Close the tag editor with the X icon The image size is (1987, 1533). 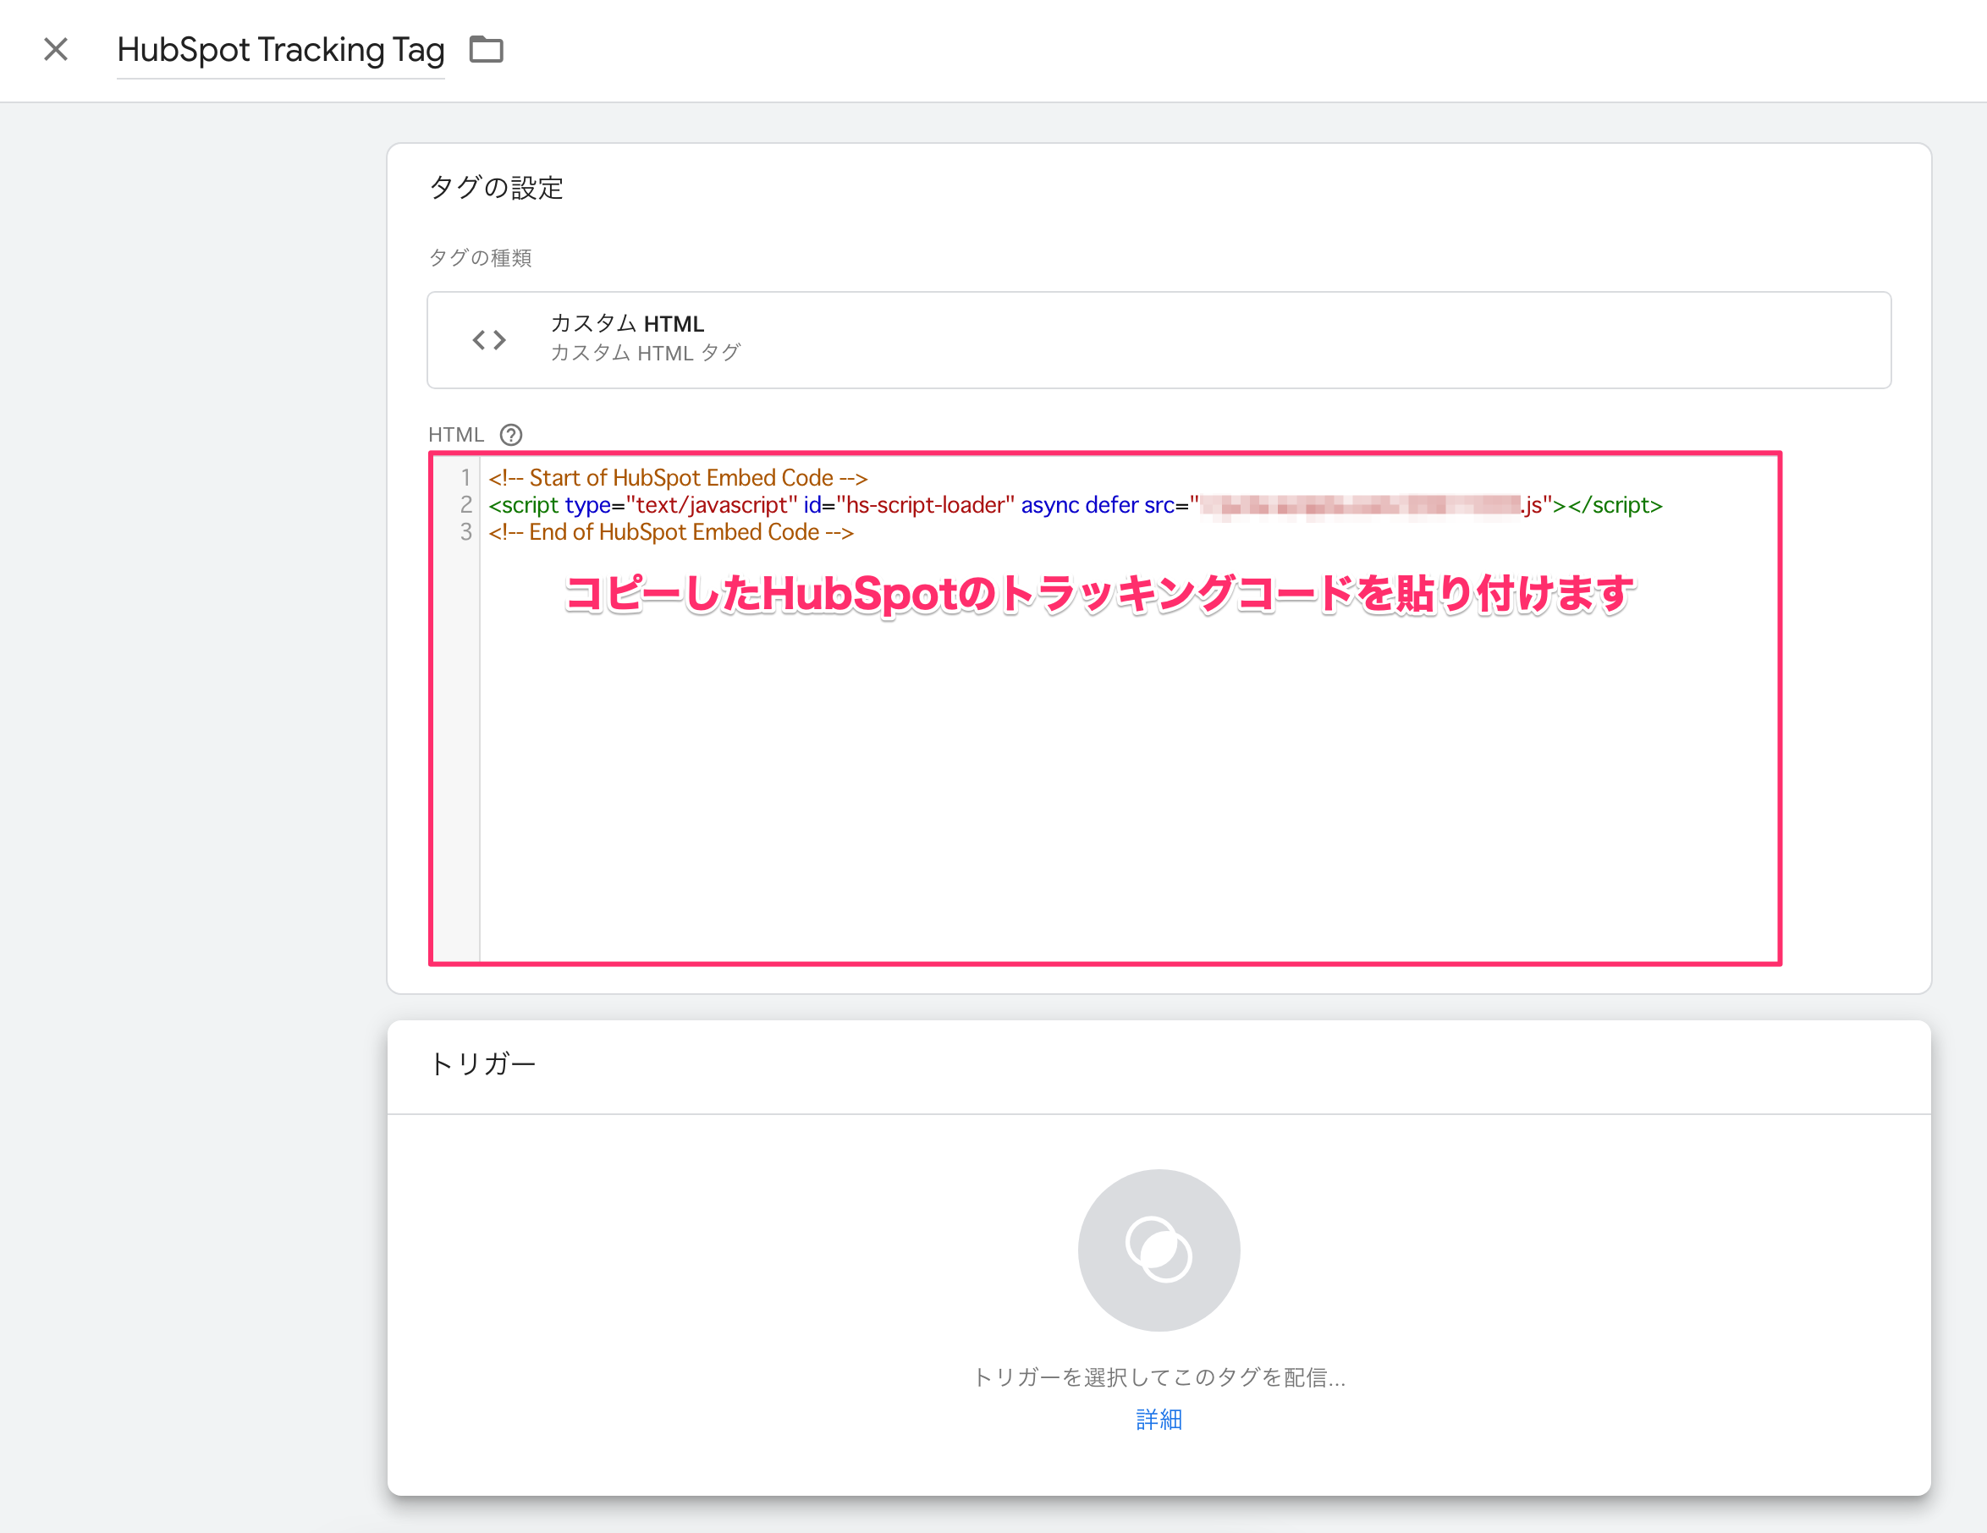(56, 49)
